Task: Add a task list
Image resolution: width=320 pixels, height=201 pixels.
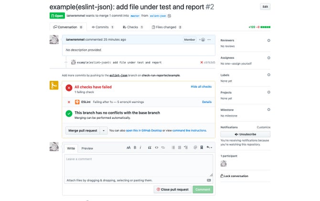Action: click(x=186, y=147)
